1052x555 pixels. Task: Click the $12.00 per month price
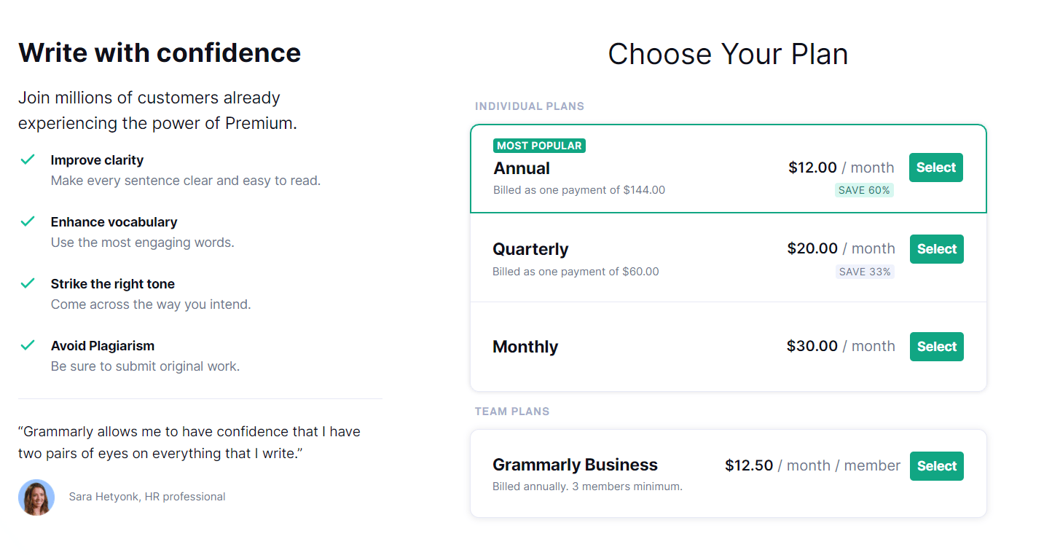811,167
